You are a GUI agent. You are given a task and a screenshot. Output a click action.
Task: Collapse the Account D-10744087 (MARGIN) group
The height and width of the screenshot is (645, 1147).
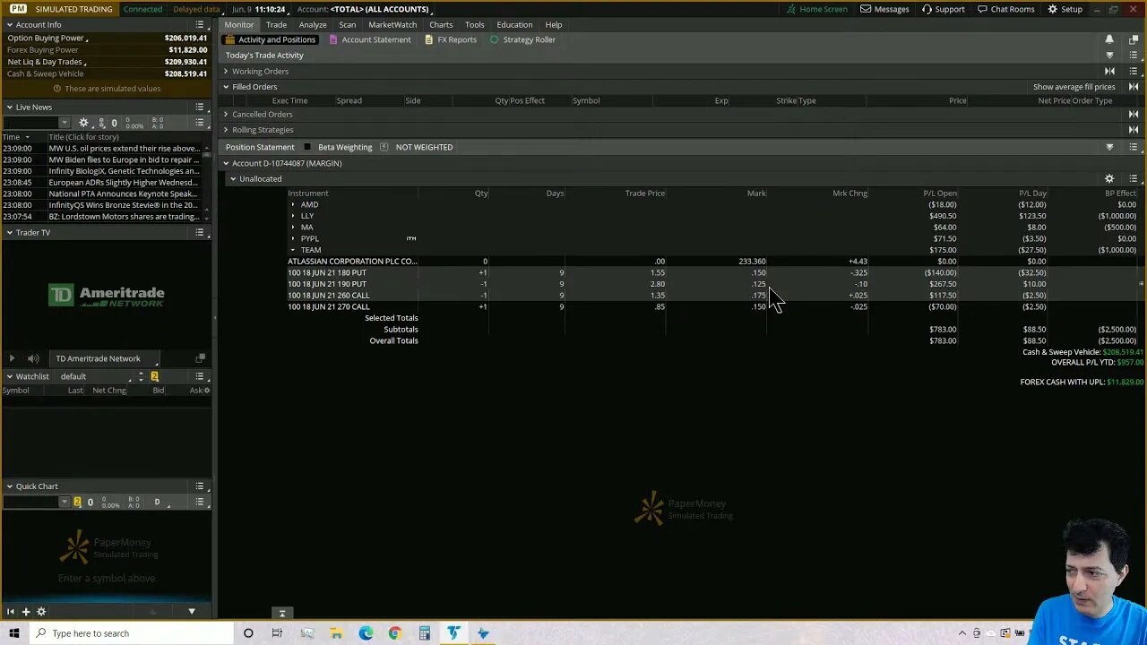pyautogui.click(x=226, y=163)
